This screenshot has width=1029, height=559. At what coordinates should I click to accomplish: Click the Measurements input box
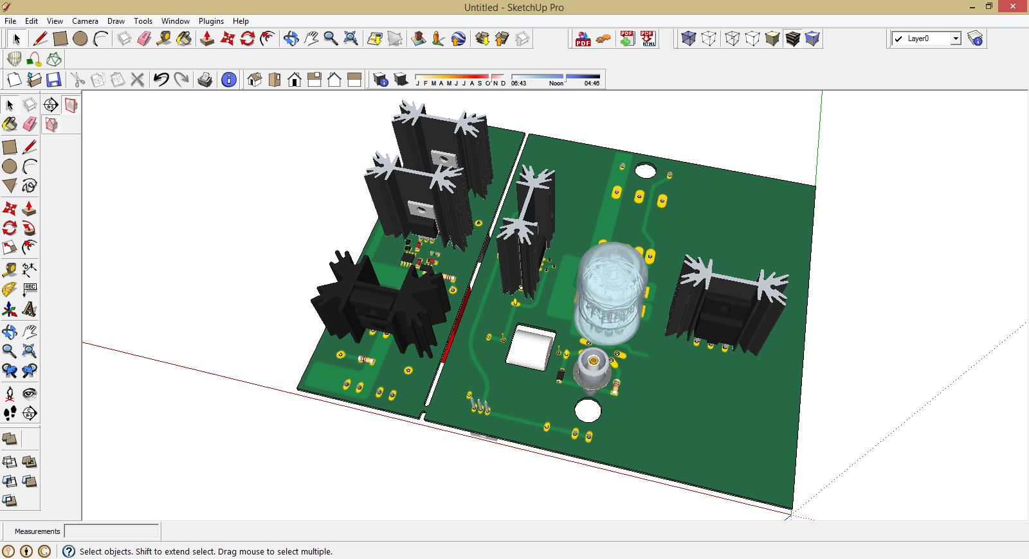point(111,531)
